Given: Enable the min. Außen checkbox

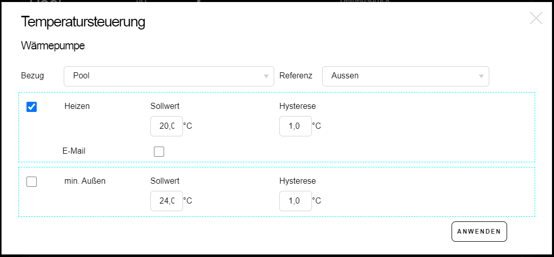Looking at the screenshot, I should (x=32, y=182).
